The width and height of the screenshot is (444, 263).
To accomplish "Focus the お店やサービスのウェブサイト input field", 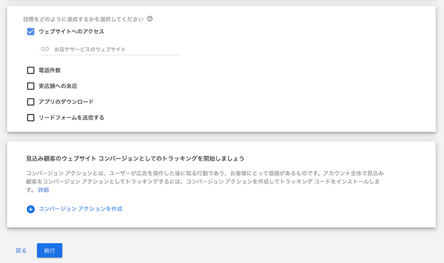I will (x=109, y=49).
